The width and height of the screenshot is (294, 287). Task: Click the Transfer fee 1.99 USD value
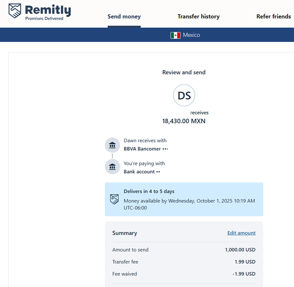245,262
